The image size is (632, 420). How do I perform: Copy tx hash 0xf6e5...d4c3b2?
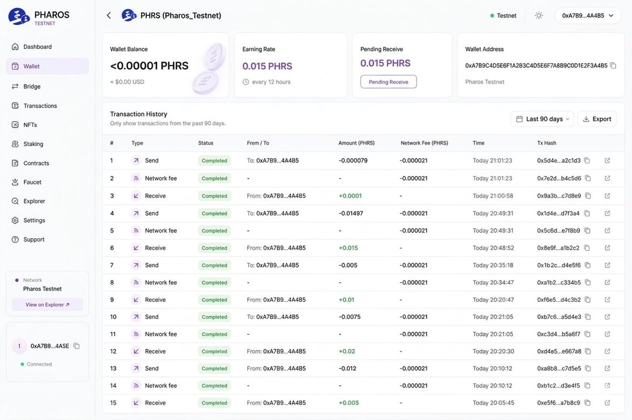587,300
